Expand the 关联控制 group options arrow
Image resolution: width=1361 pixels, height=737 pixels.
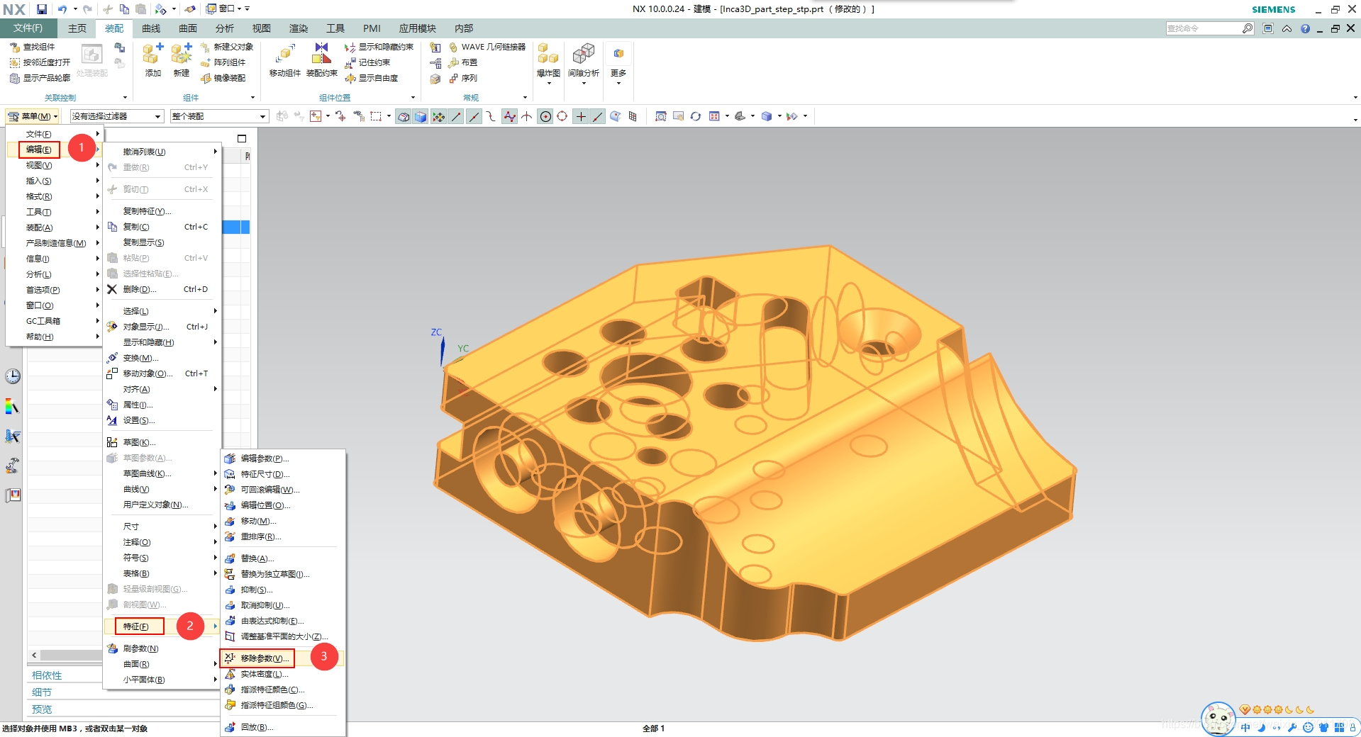125,98
